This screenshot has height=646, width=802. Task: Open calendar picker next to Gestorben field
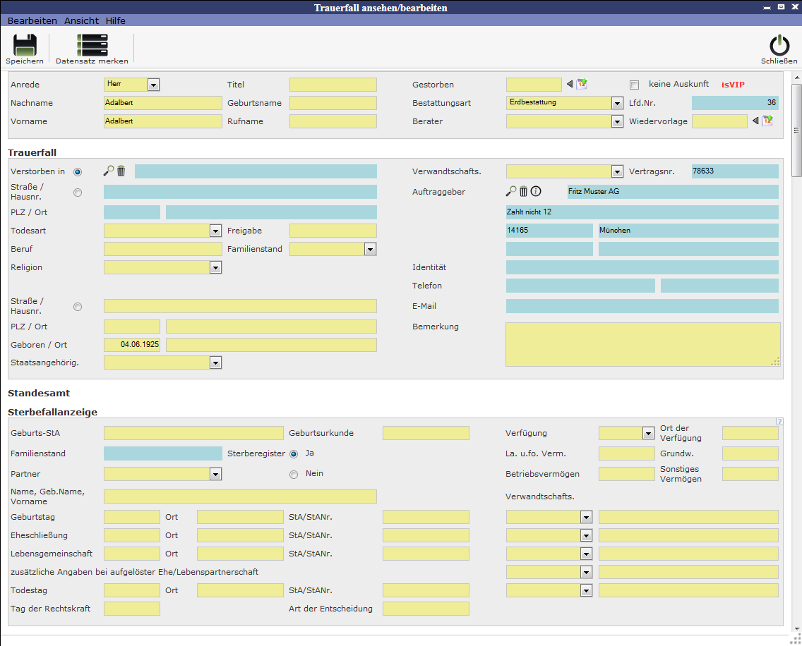581,85
